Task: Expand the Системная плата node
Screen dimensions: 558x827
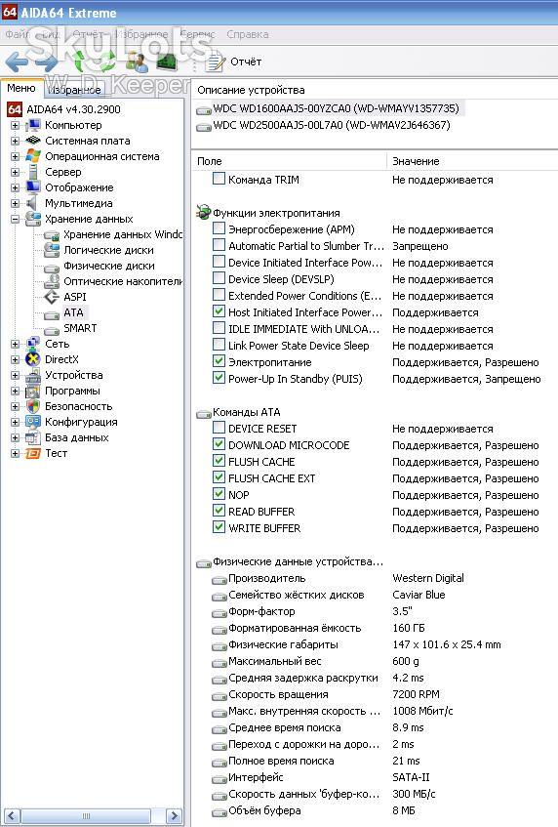Action: pyautogui.click(x=16, y=141)
